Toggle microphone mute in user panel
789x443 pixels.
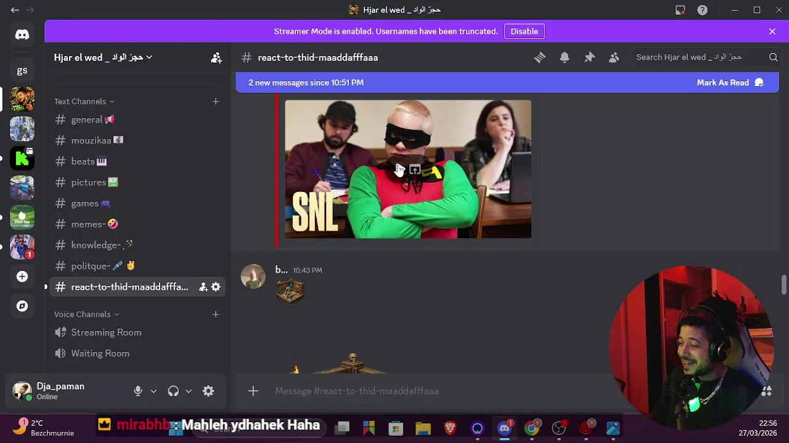[138, 391]
